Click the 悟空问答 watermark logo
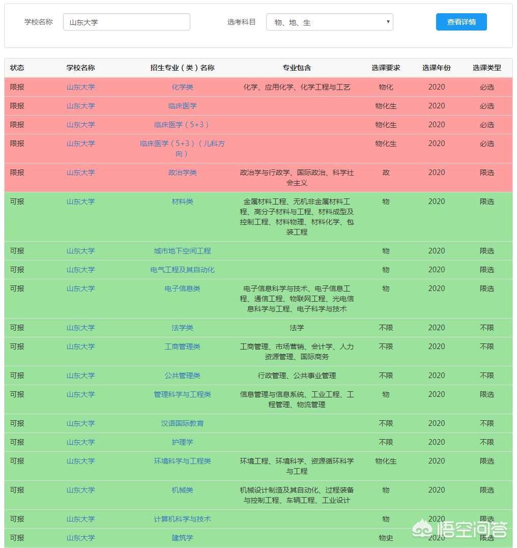The image size is (517, 548). tap(460, 530)
